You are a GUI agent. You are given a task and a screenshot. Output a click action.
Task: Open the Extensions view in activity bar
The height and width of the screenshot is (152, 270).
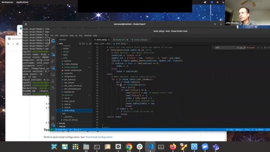[x=53, y=68]
